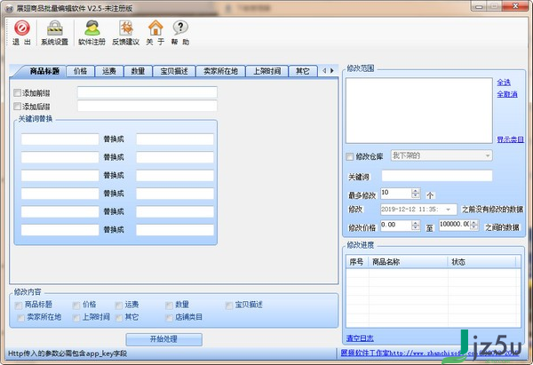The image size is (533, 365).
Task: Minimize the application window
Action: pos(479,6)
